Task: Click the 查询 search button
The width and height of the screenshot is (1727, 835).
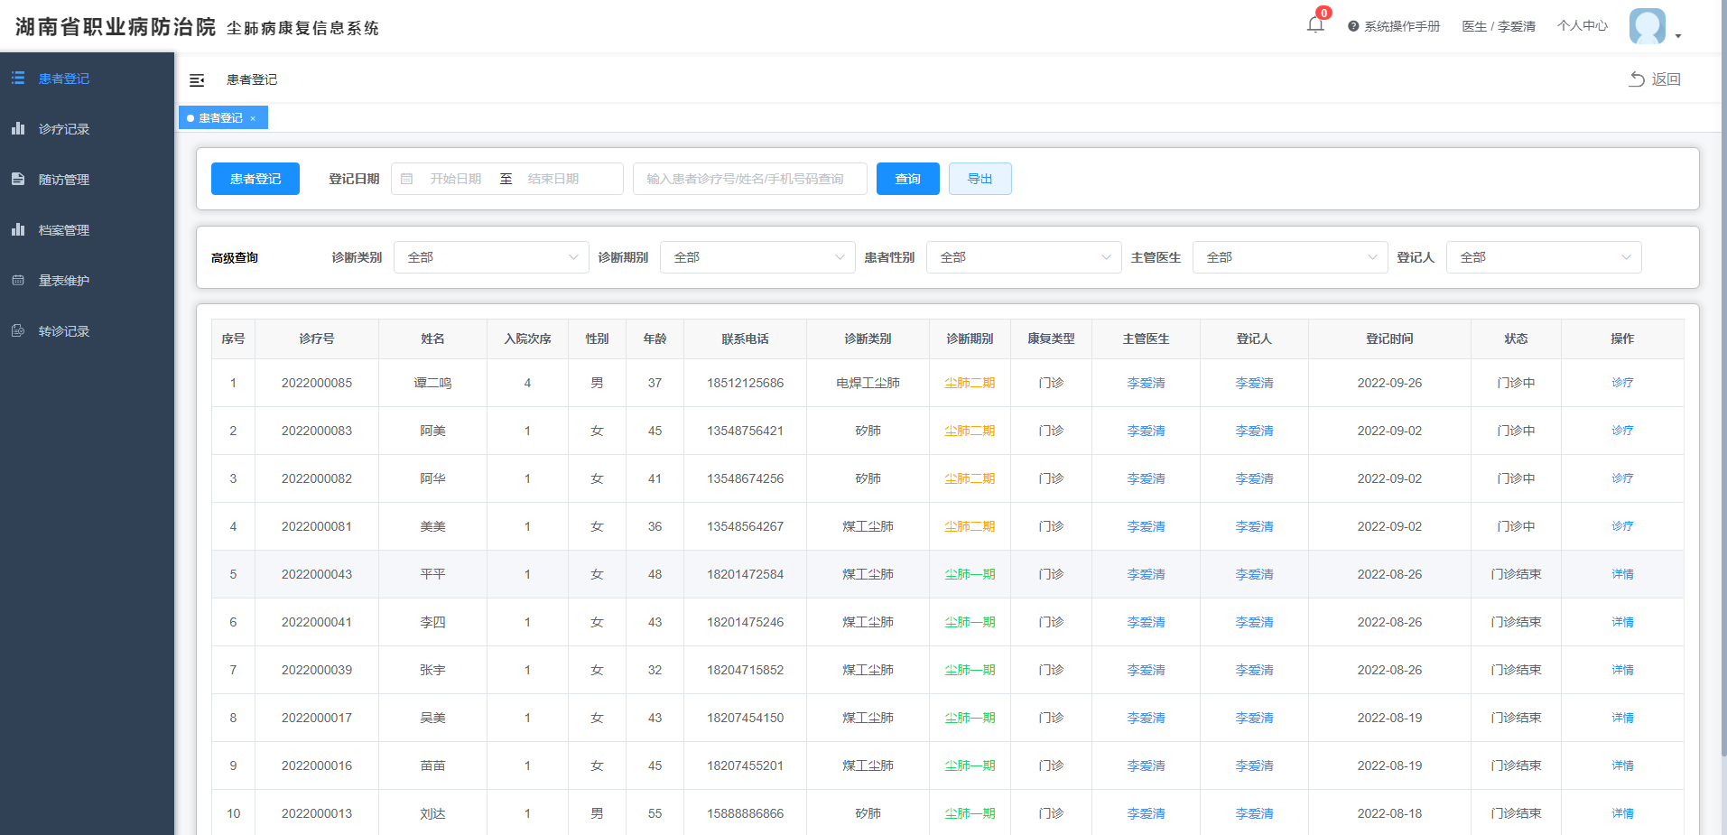Action: point(908,179)
